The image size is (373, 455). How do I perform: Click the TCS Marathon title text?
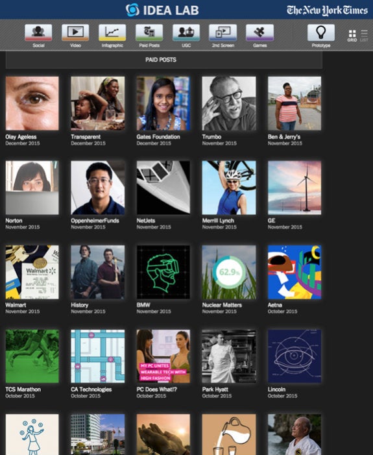(x=23, y=389)
